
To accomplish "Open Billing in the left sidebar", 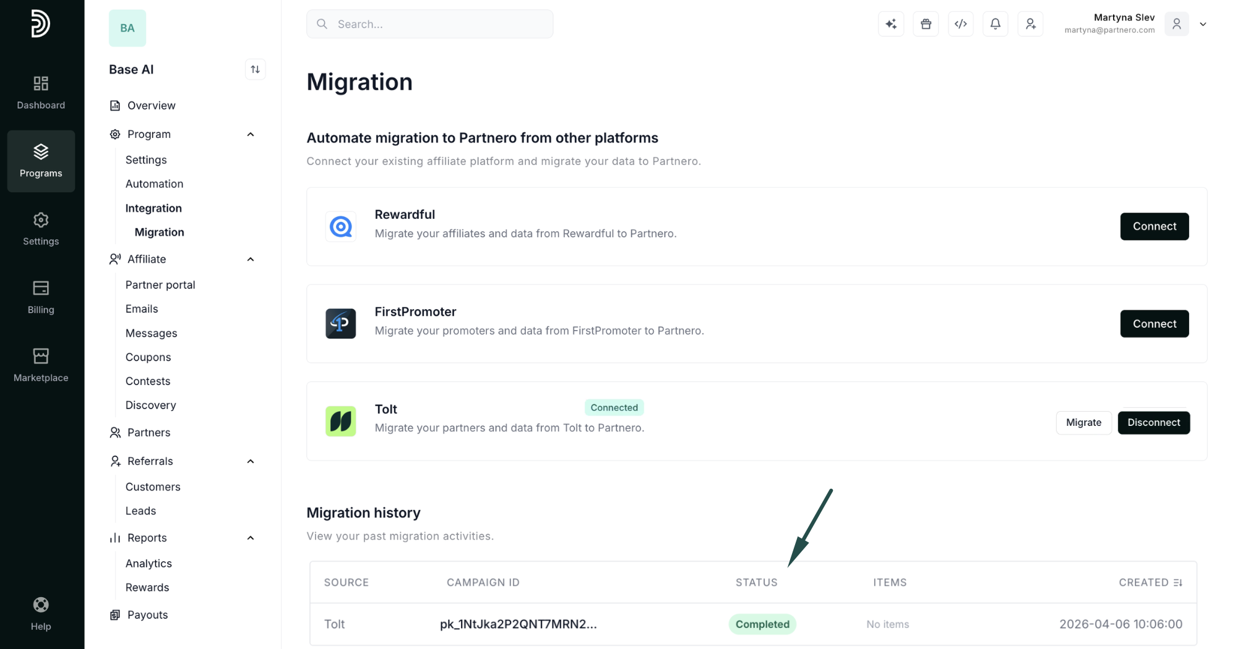I will [x=41, y=297].
